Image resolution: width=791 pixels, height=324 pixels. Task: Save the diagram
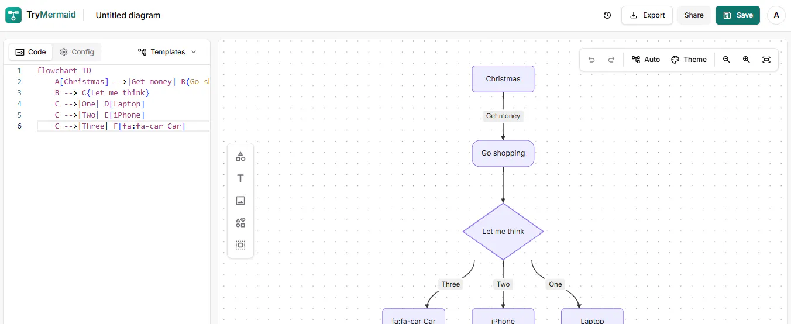738,15
